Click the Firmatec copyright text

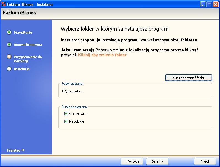click(15, 150)
